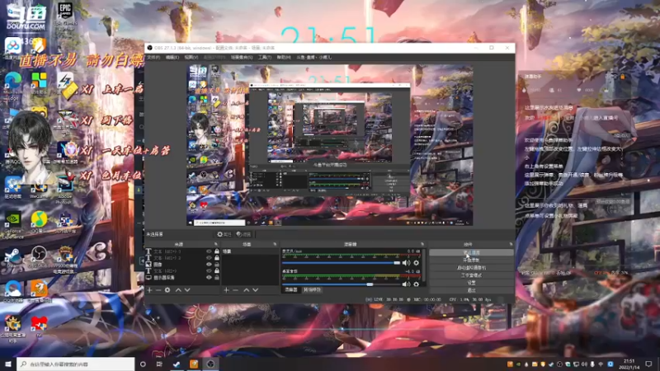Select the 图像 source row

[182, 265]
